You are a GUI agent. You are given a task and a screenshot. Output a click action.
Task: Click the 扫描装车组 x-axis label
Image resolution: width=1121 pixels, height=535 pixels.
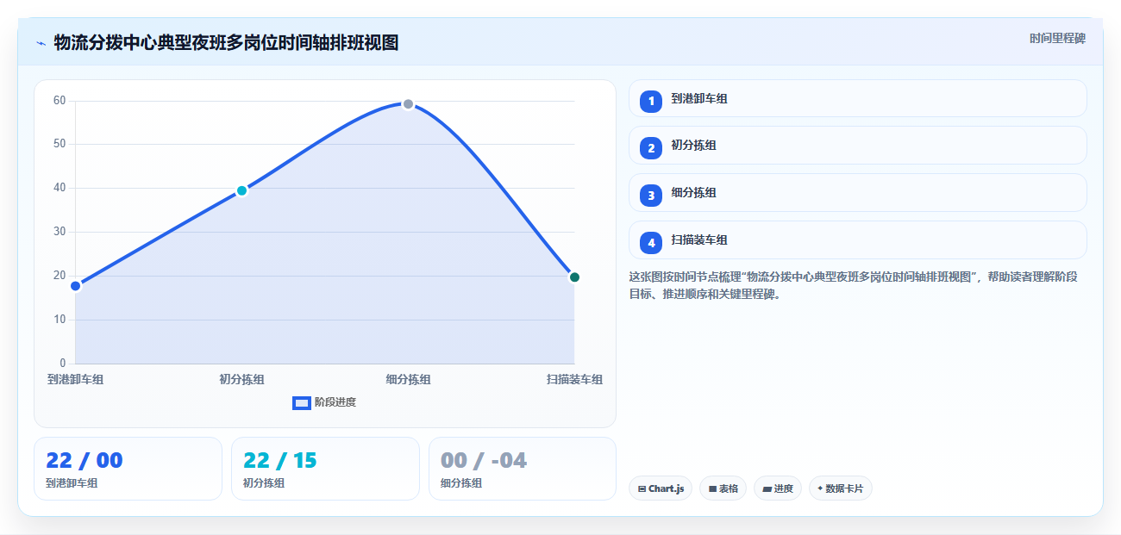[574, 379]
